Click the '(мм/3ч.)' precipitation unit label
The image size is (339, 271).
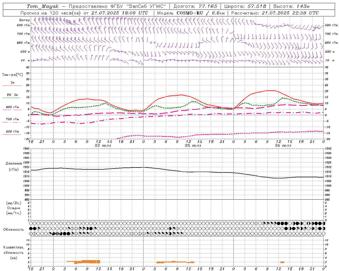[14, 203]
